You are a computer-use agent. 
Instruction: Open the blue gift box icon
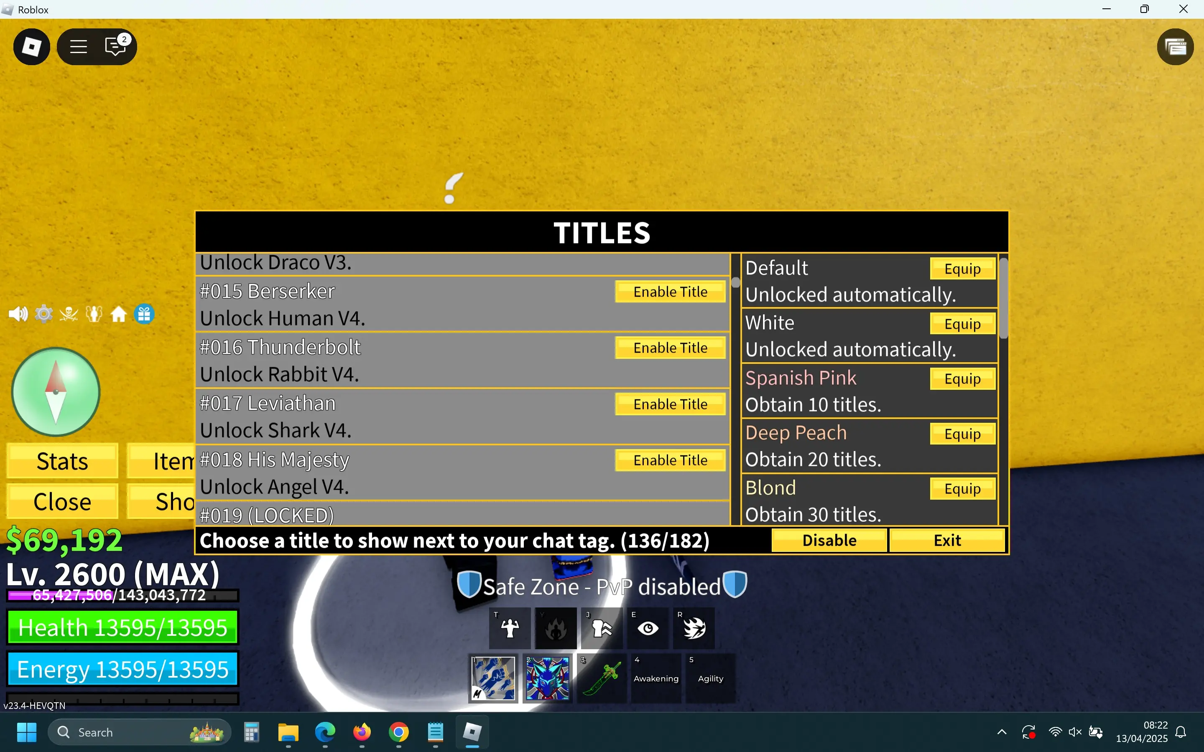(144, 314)
